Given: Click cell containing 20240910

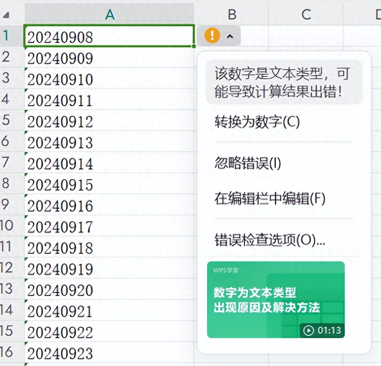Looking at the screenshot, I should tap(109, 78).
